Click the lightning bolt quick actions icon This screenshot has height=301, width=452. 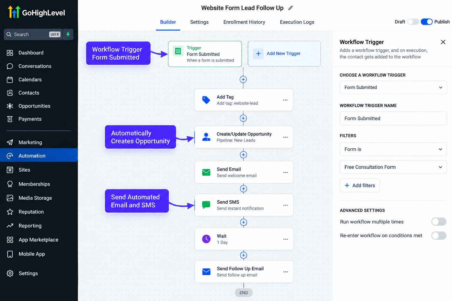tap(68, 34)
